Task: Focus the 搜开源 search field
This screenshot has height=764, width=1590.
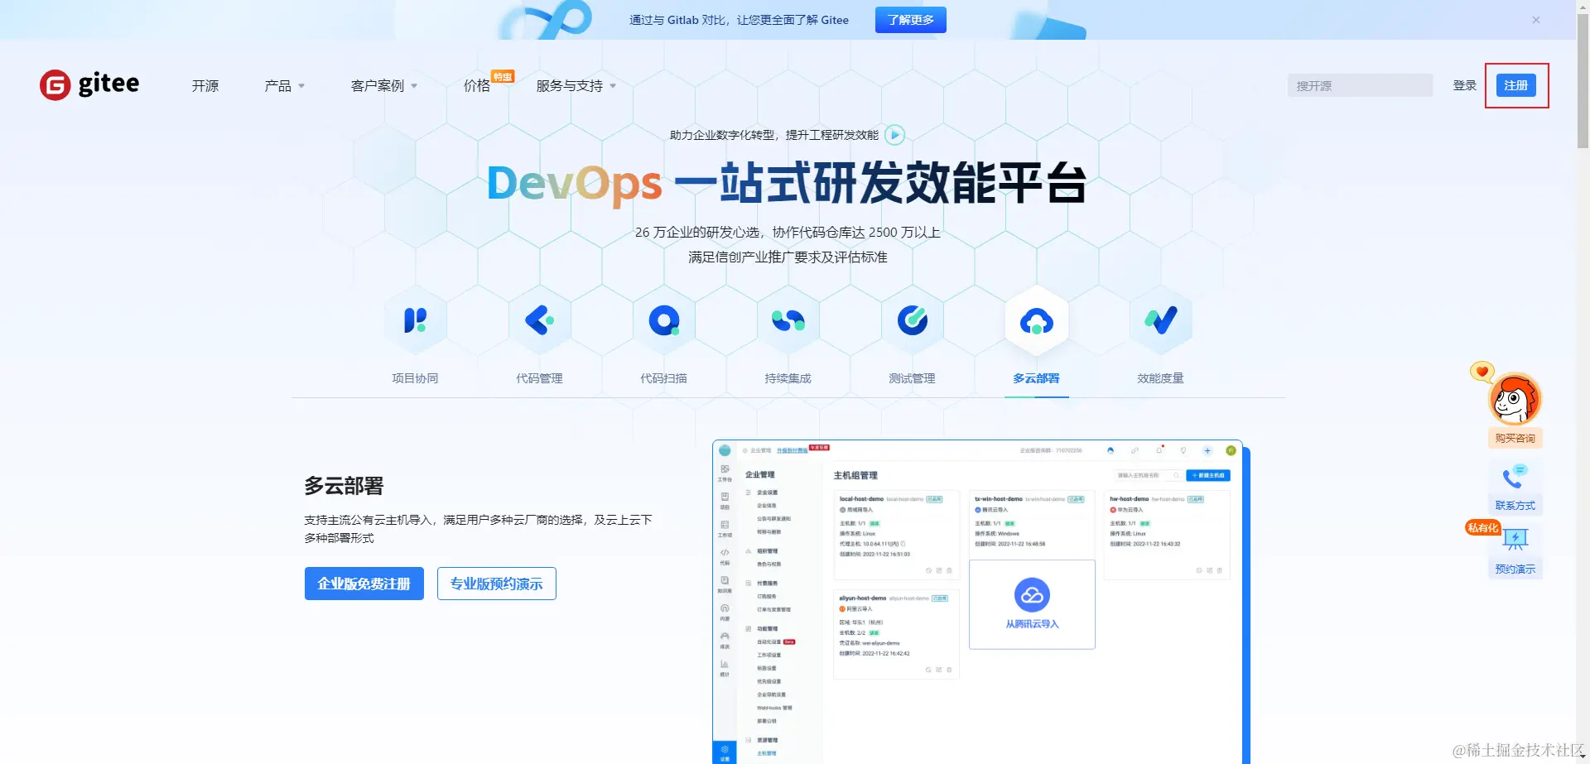Action: tap(1360, 85)
